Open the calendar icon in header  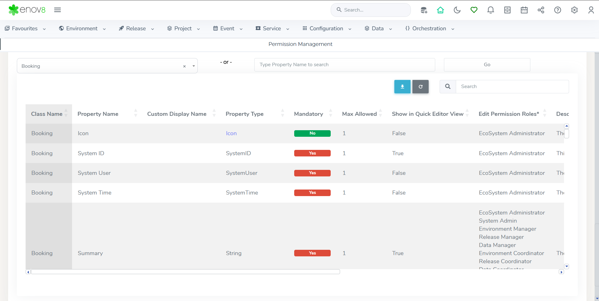[x=524, y=10]
